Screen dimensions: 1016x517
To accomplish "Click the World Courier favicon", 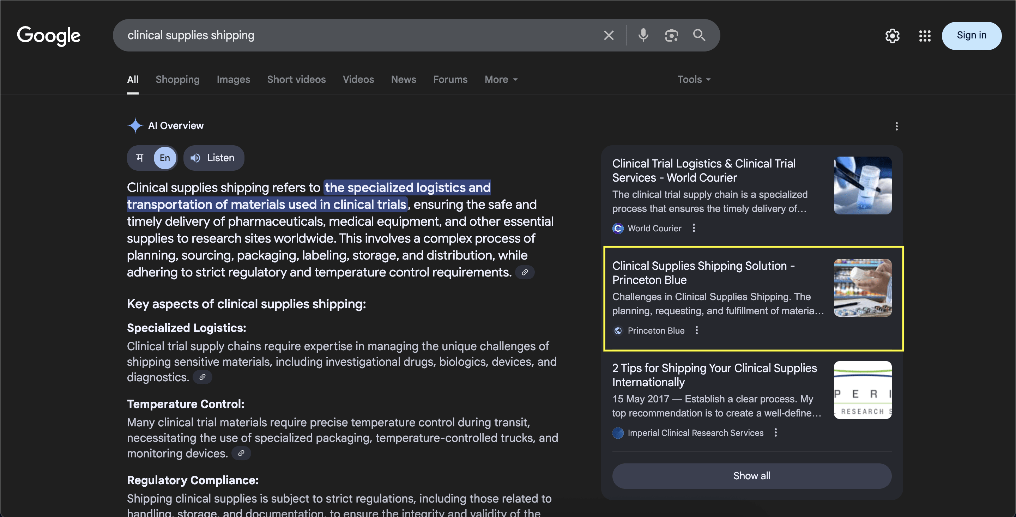I will click(618, 228).
